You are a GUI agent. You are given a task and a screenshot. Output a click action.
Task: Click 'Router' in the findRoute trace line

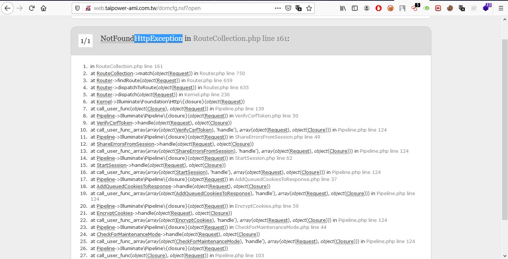pyautogui.click(x=105, y=80)
